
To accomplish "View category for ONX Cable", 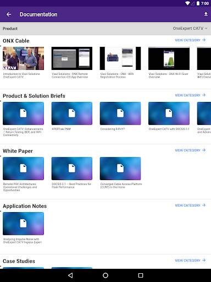I will point(190,40).
